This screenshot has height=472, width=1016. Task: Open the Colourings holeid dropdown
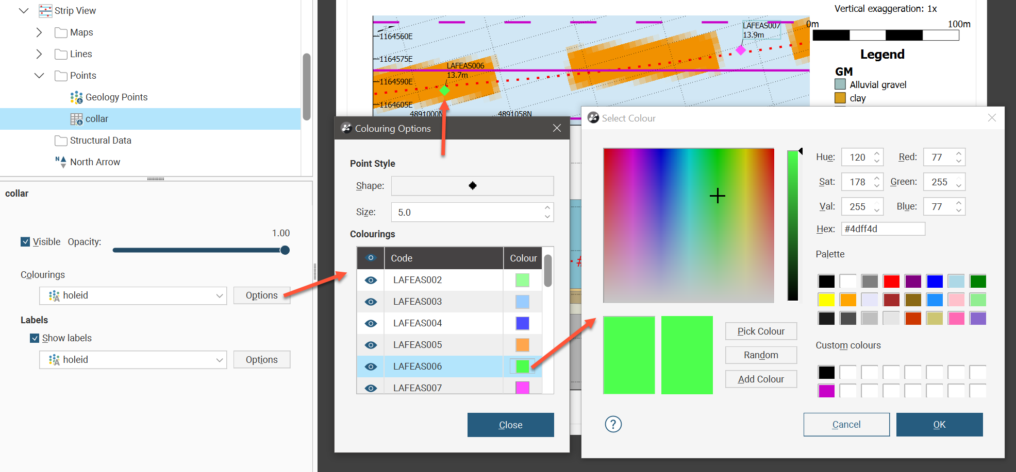133,295
